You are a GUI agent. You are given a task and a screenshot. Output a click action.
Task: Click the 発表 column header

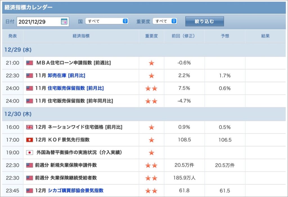coord(12,36)
